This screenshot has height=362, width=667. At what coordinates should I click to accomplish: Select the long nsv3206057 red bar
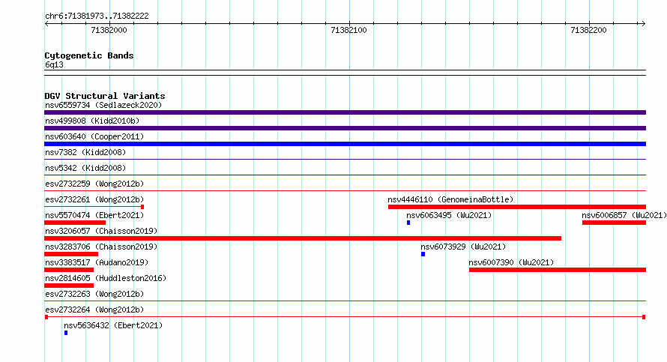[303, 238]
